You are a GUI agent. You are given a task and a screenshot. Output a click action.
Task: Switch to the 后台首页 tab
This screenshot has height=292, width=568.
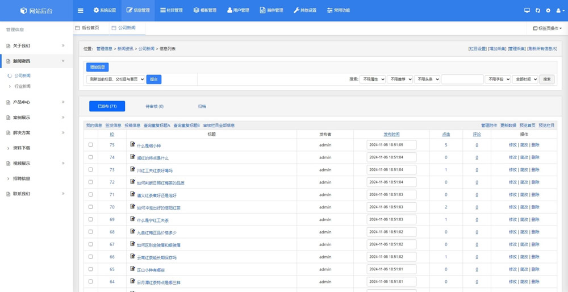[x=90, y=28]
